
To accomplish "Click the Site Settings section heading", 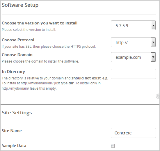I will click(17, 113).
